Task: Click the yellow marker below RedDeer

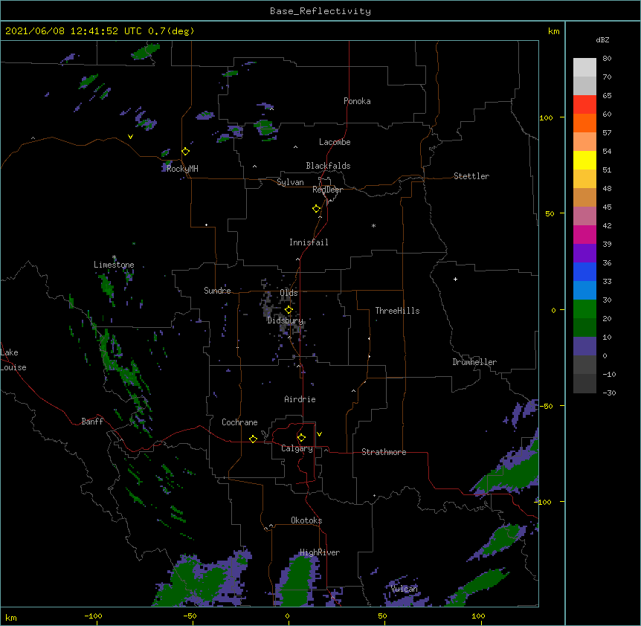Action: click(317, 209)
